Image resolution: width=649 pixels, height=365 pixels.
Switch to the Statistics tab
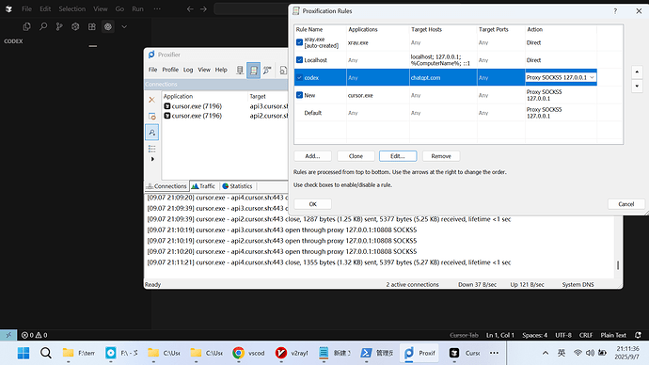point(237,186)
